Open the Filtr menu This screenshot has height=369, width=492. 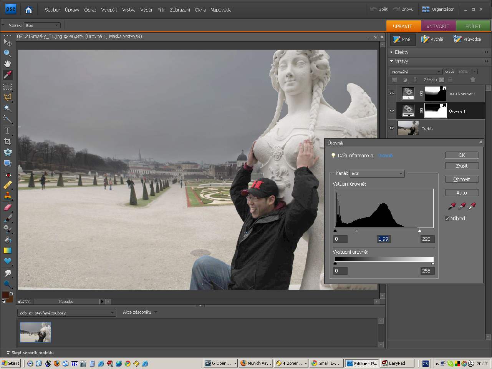click(161, 10)
